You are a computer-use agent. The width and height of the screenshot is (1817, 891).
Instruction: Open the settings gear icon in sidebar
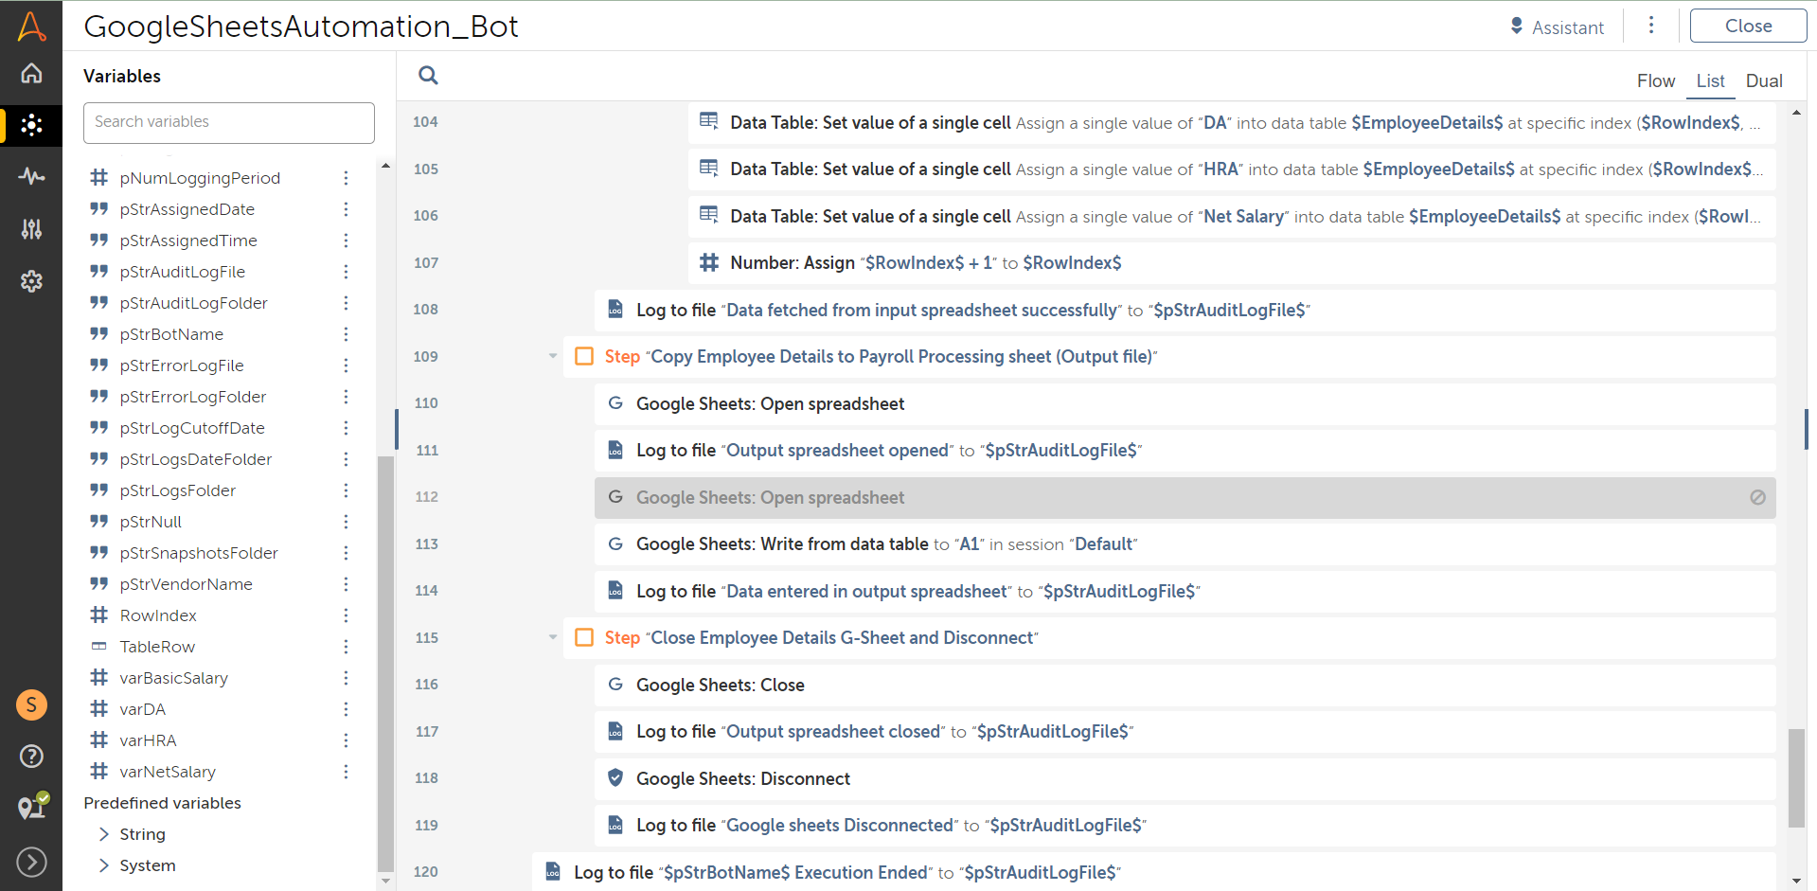coord(31,281)
